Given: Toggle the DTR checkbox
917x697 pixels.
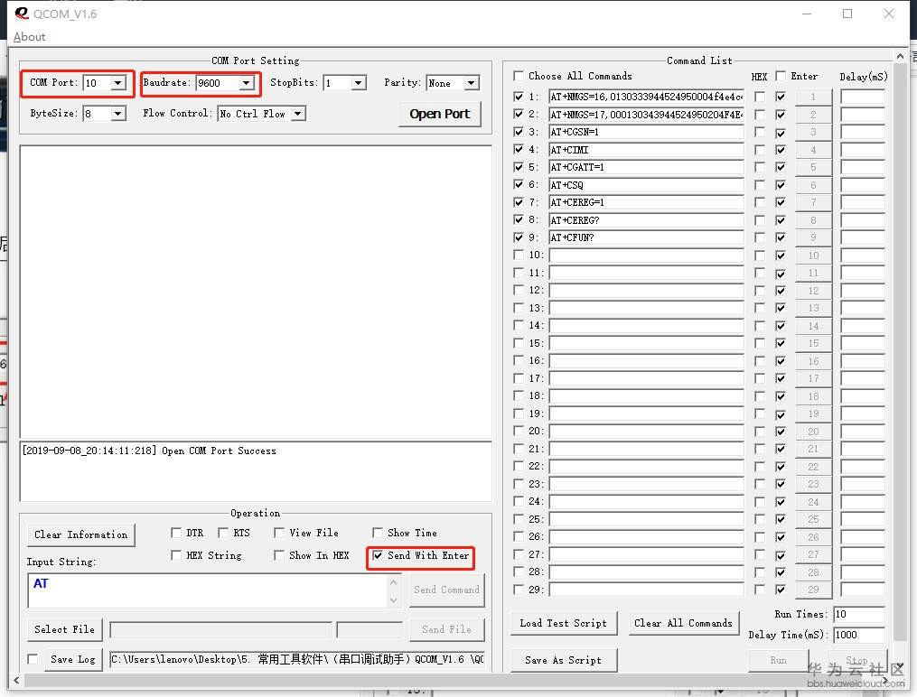Looking at the screenshot, I should pos(176,533).
